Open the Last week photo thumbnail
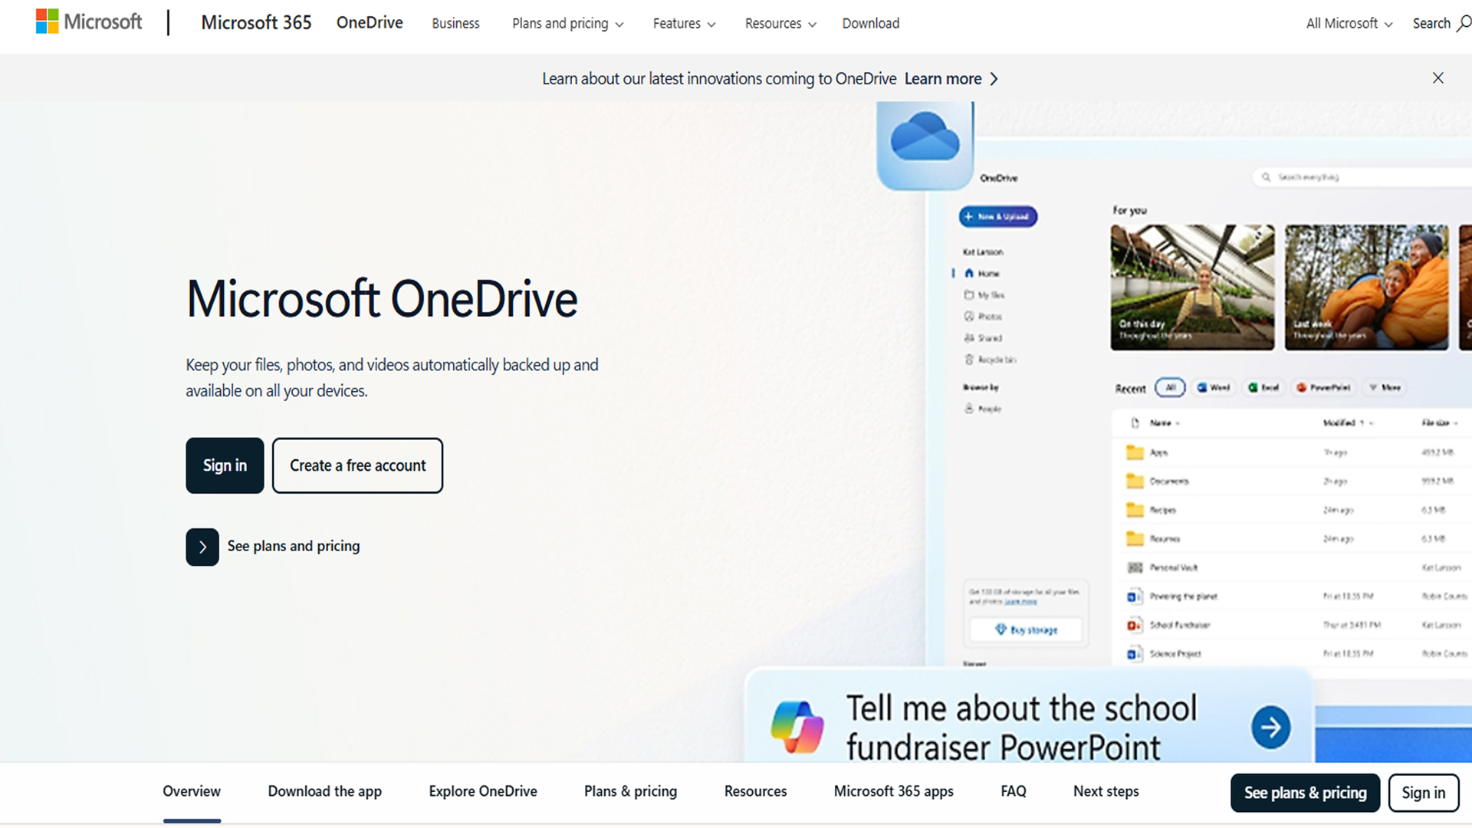The height and width of the screenshot is (828, 1472). (x=1366, y=287)
